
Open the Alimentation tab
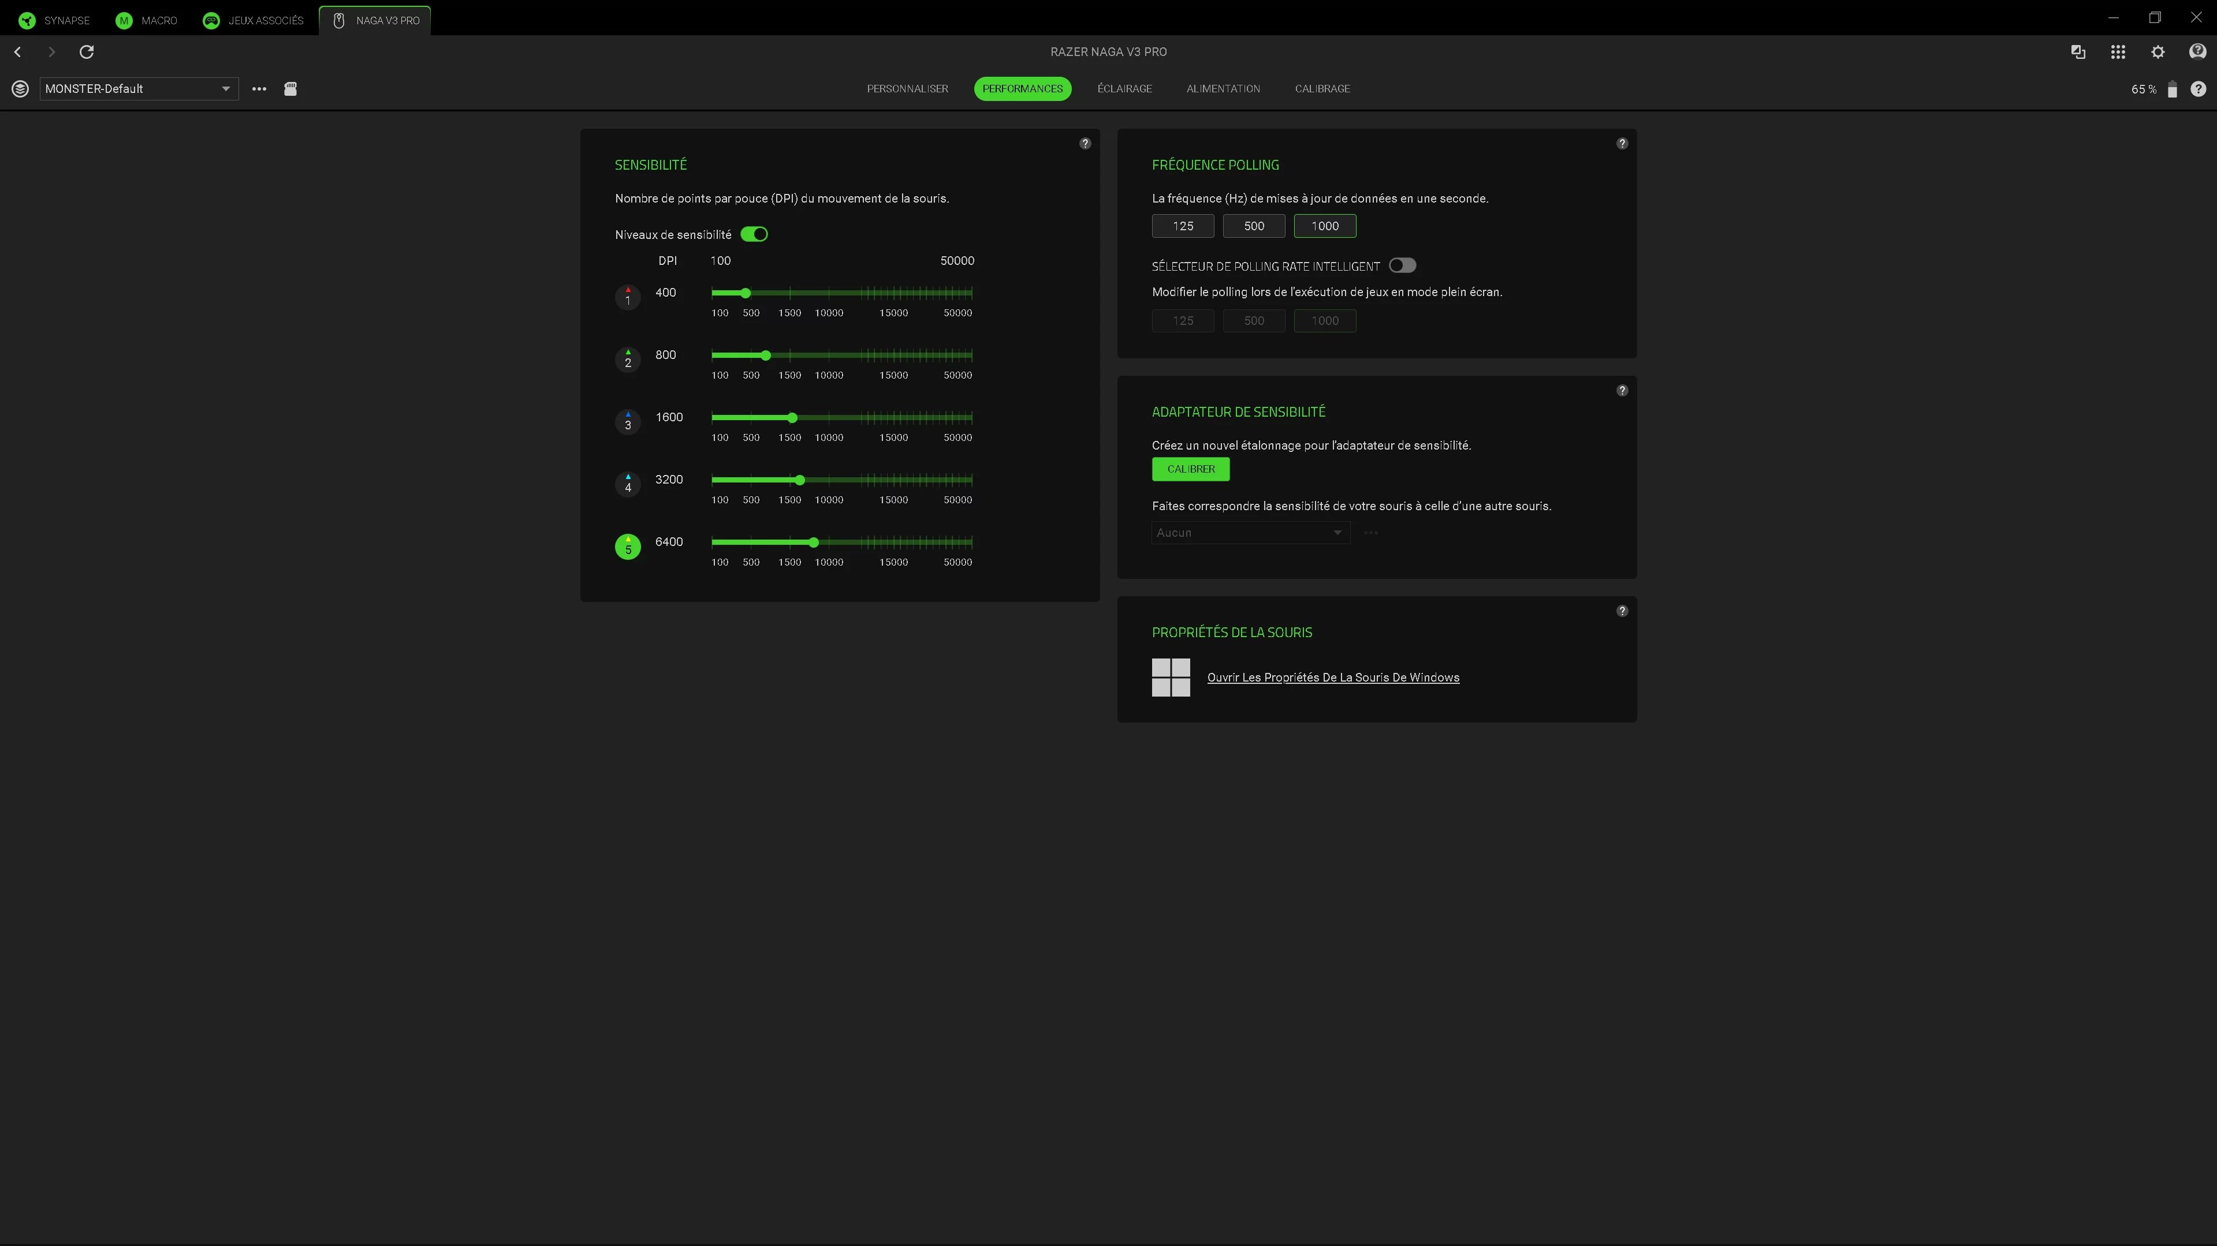[1223, 88]
